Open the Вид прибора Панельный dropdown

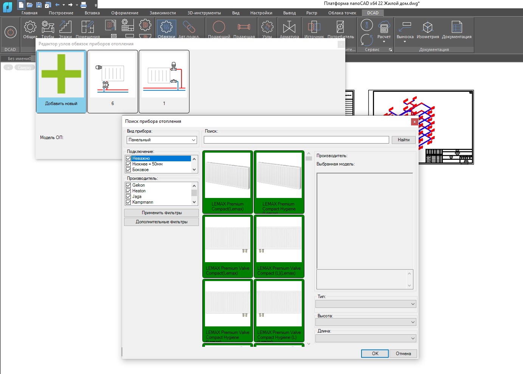coord(162,140)
